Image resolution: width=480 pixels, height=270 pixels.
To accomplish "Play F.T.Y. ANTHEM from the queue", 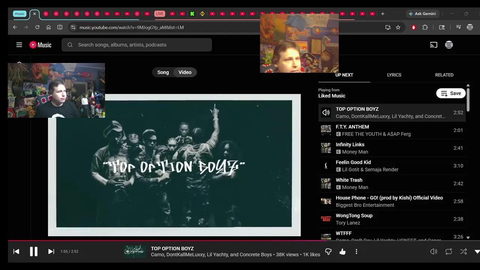I will point(392,130).
